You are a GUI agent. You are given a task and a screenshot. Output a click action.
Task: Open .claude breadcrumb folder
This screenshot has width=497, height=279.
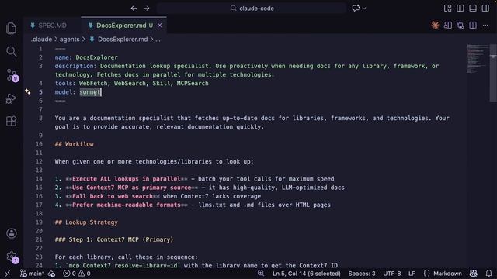41,40
